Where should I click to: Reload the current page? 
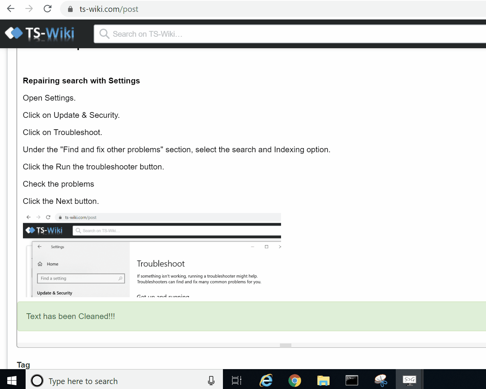pyautogui.click(x=47, y=9)
